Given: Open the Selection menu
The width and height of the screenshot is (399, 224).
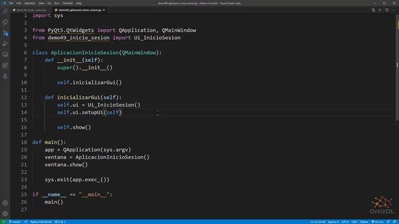Looking at the screenshot, I should 30,3.
